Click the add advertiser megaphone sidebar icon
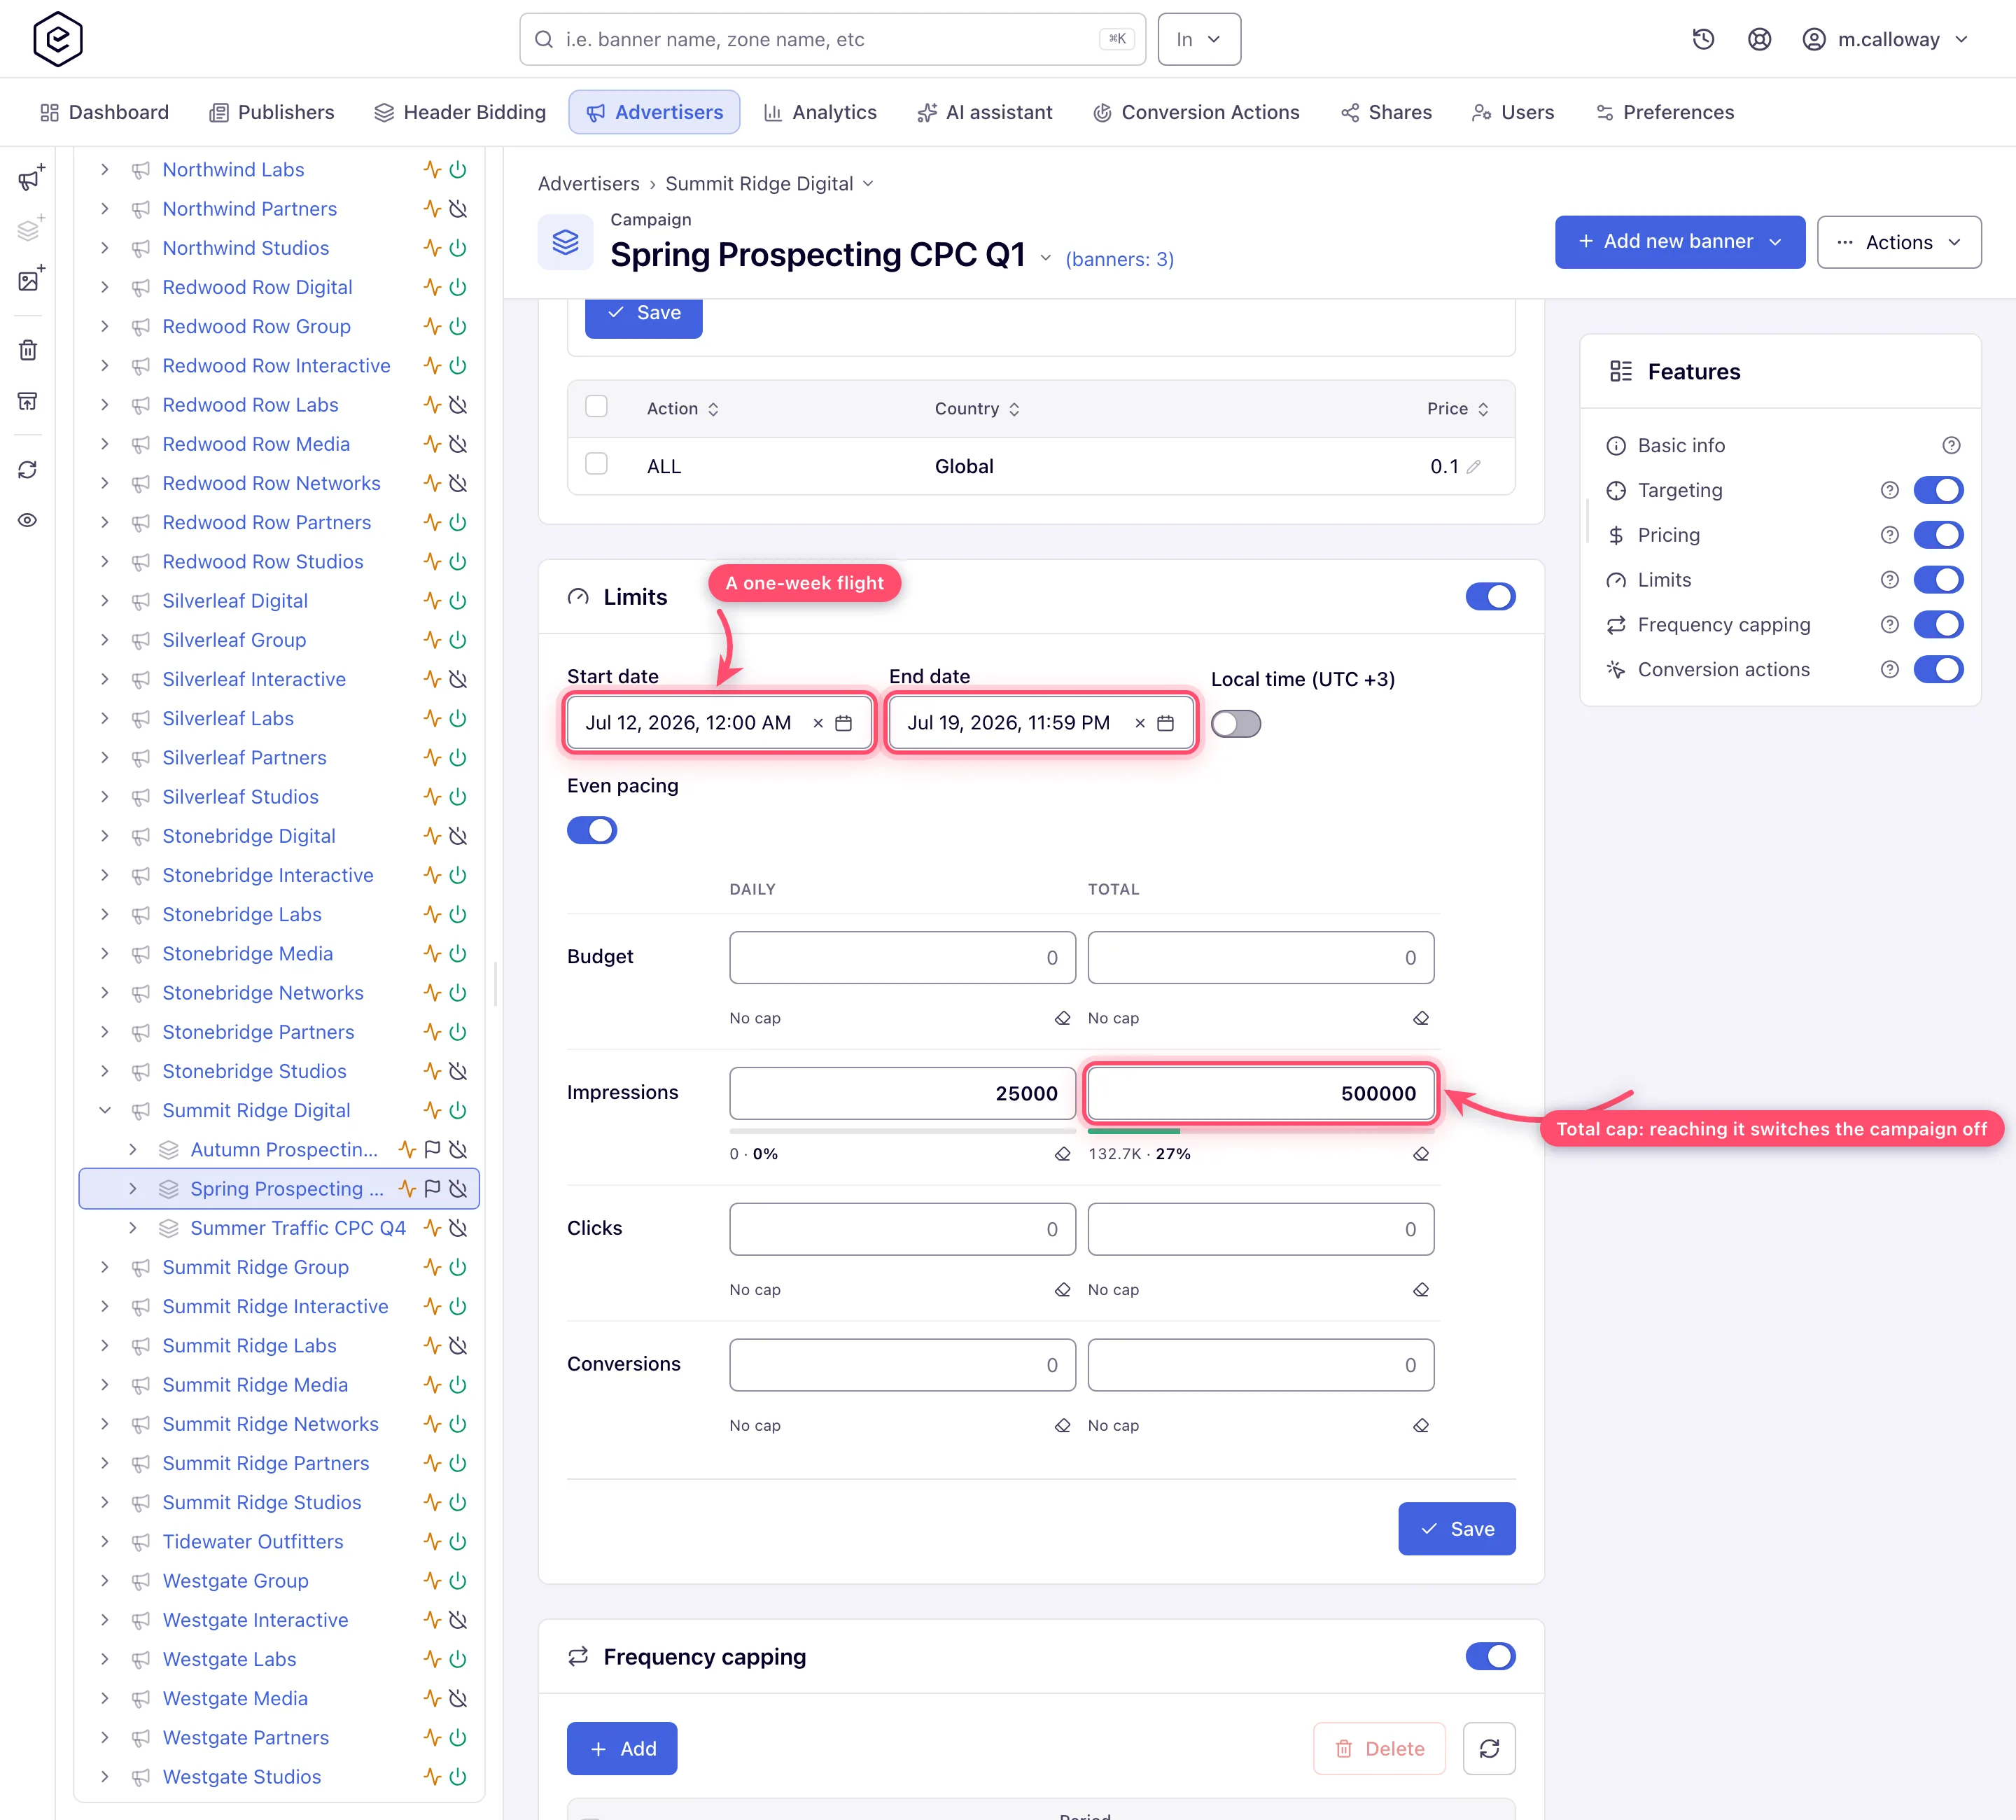Screen dimensions: 2016x1820 [x=29, y=178]
